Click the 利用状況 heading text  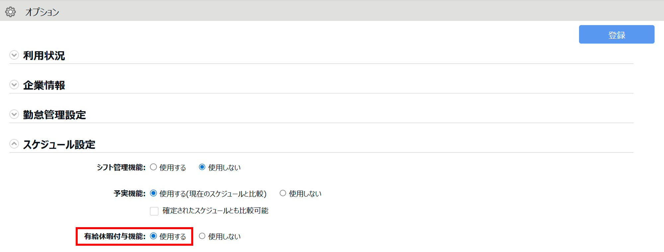[x=44, y=56]
